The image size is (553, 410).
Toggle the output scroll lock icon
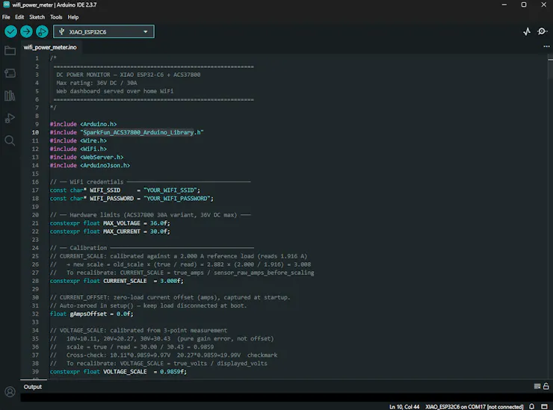[x=546, y=386]
